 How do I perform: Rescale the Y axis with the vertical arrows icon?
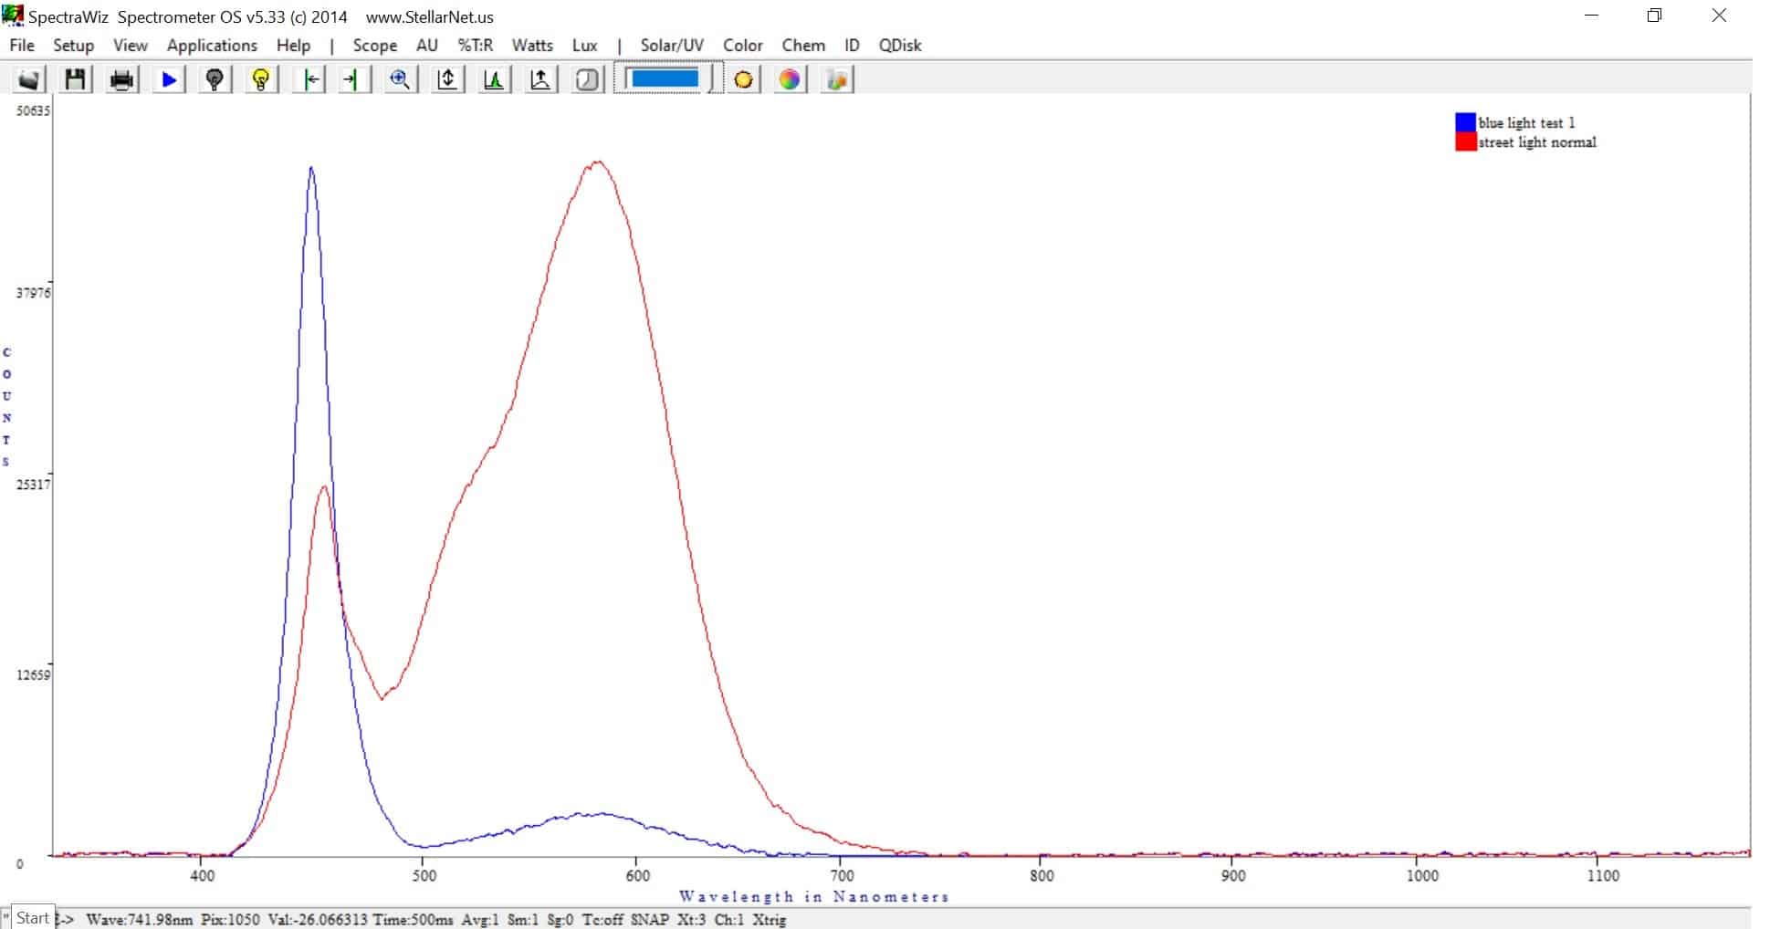(447, 79)
